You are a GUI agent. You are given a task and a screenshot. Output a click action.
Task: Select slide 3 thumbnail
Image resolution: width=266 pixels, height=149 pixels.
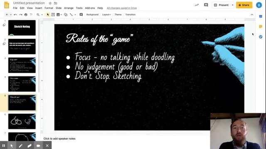22,65
